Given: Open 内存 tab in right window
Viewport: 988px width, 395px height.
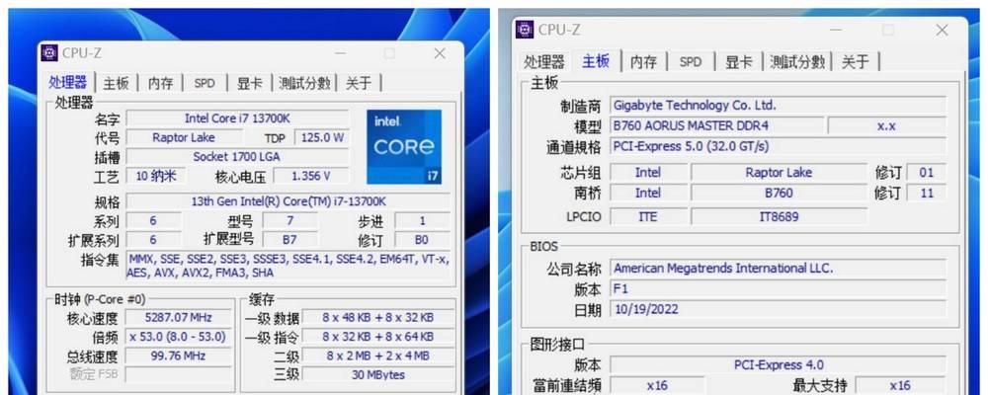Looking at the screenshot, I should point(643,62).
